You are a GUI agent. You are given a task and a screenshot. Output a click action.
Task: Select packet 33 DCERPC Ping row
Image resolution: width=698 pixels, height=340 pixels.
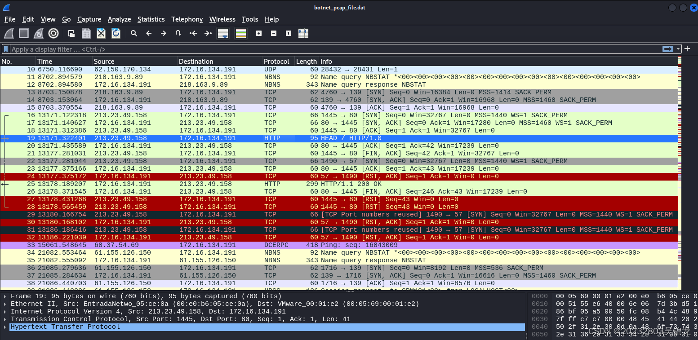(338, 245)
